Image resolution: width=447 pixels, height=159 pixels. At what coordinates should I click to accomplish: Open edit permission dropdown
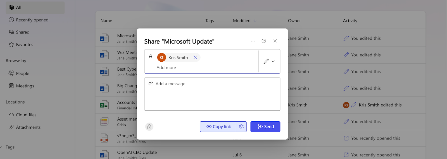click(x=269, y=61)
